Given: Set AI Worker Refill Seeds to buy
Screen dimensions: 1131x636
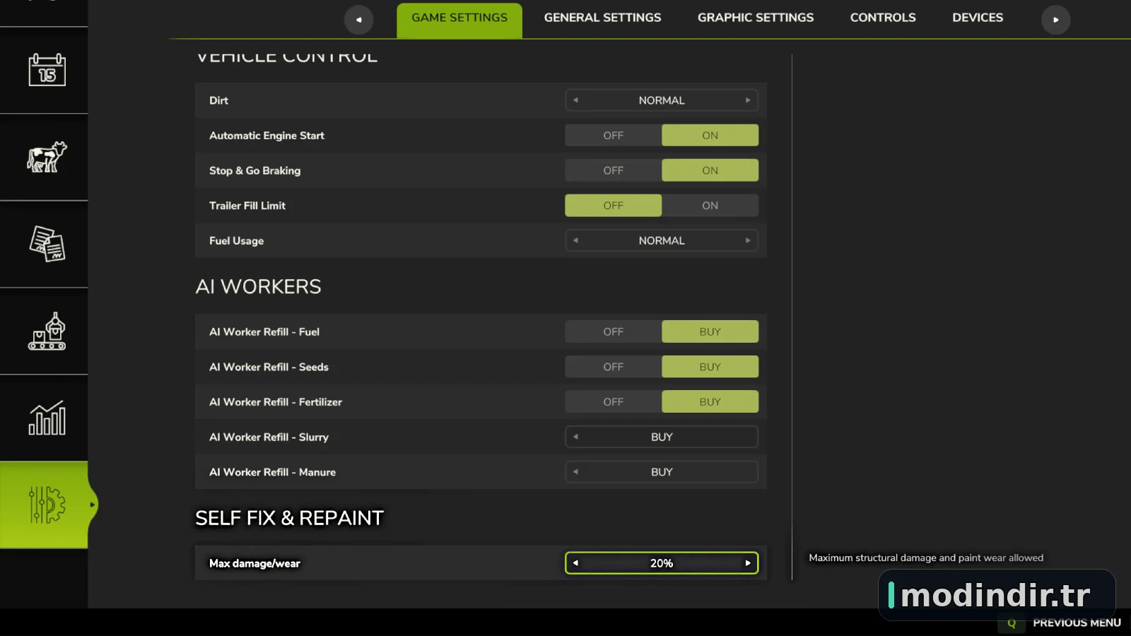Looking at the screenshot, I should pyautogui.click(x=710, y=367).
